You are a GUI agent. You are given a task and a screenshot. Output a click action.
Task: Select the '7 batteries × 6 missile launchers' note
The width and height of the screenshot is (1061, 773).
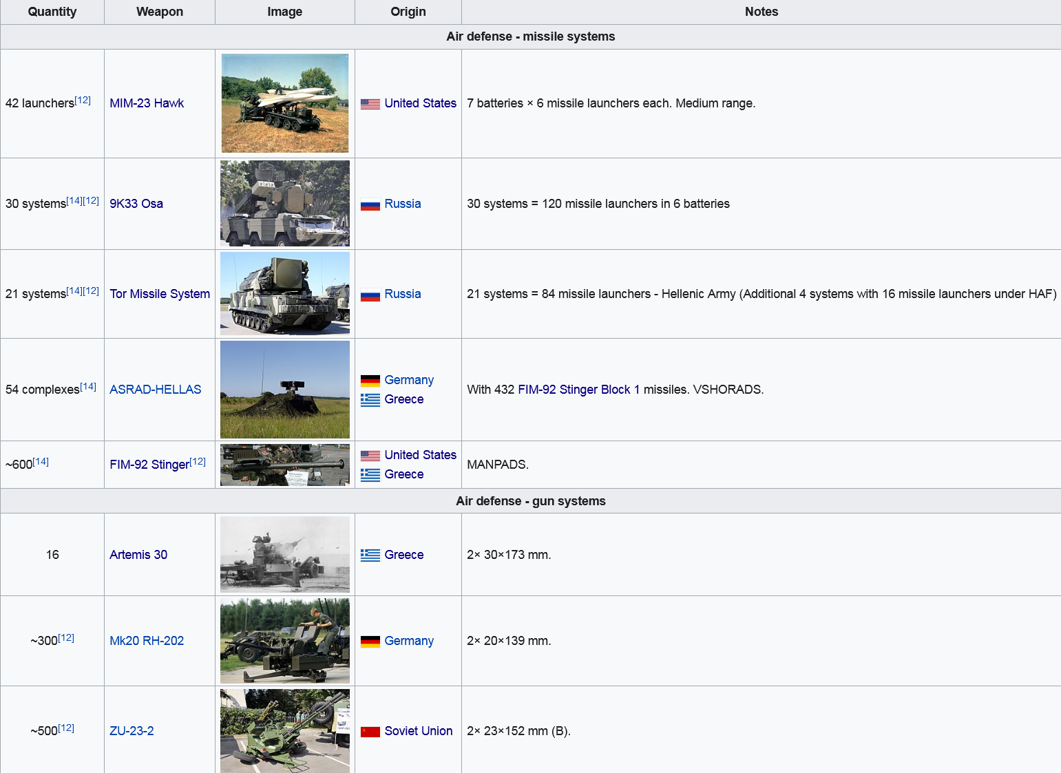[x=611, y=103]
